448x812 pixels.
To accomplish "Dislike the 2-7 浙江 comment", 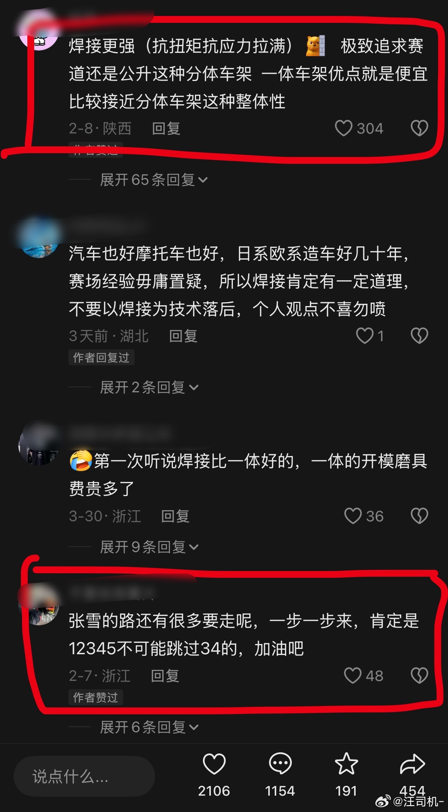I will tap(420, 676).
